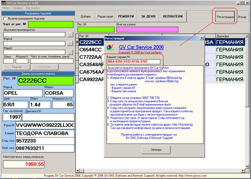Screen dimensions: 251x179
Task: Click the green 'Рег. №' filter above the table
Action: (x=96, y=30)
